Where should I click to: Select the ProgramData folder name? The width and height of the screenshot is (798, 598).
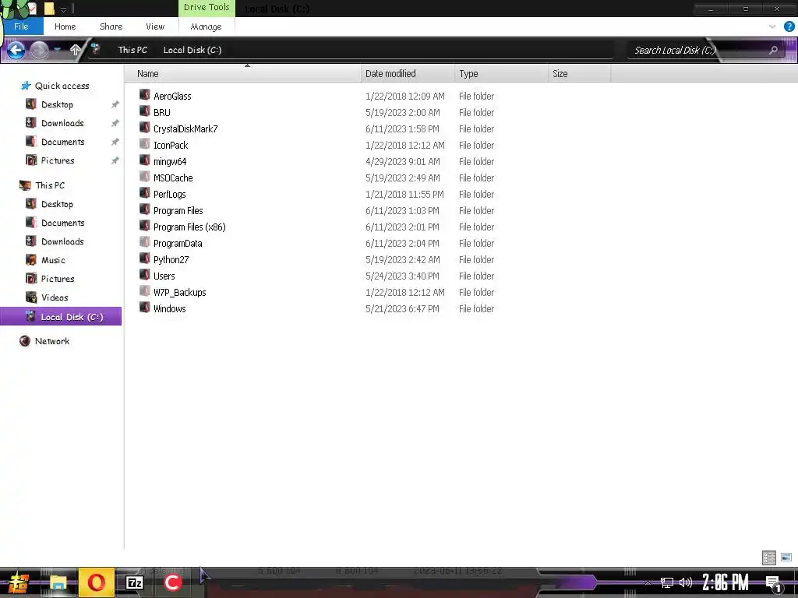click(178, 243)
